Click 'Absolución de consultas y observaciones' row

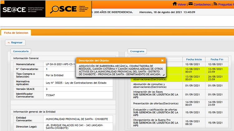tap(179, 86)
